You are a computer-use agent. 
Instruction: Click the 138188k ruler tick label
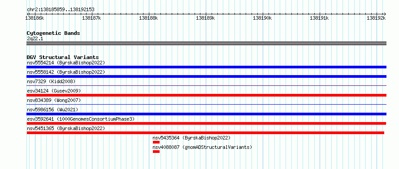(148, 18)
